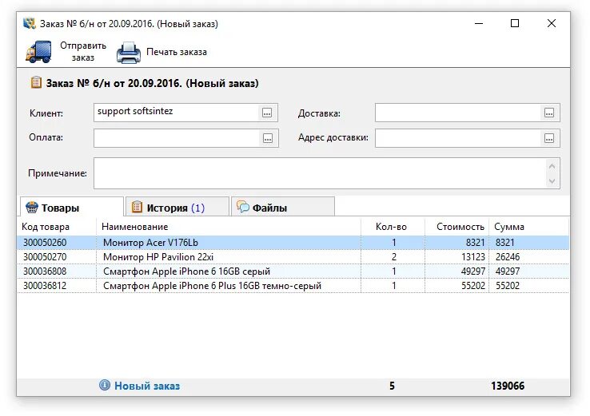The height and width of the screenshot is (416, 590).
Task: Click the Примечание scrollbar down arrow
Action: (552, 181)
